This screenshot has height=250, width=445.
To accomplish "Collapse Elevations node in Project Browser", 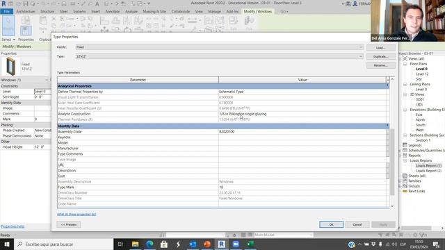I will (x=405, y=110).
